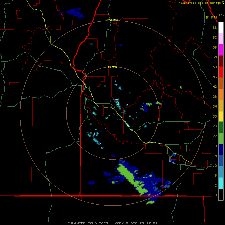Click the navy echo blob in the northwest
Viewport: 225px width, 225px height.
75,13
